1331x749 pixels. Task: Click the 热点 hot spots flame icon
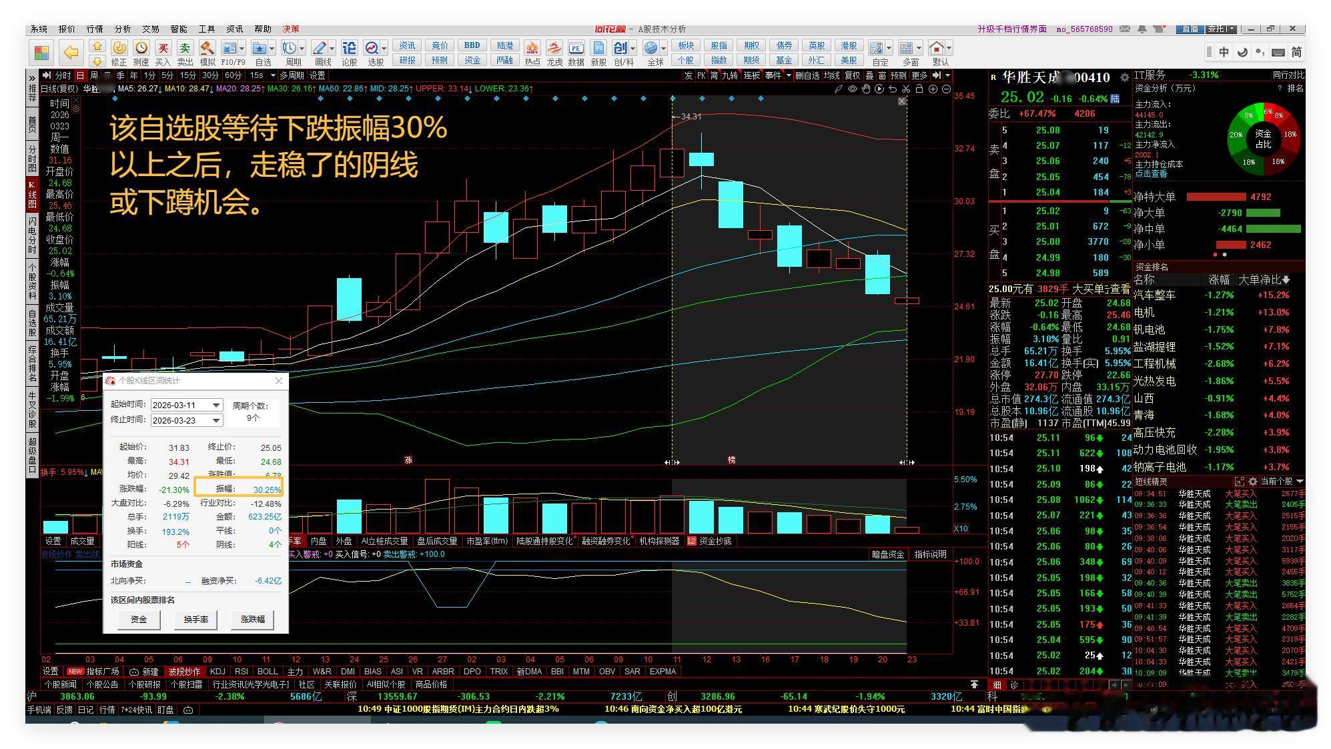coord(532,49)
